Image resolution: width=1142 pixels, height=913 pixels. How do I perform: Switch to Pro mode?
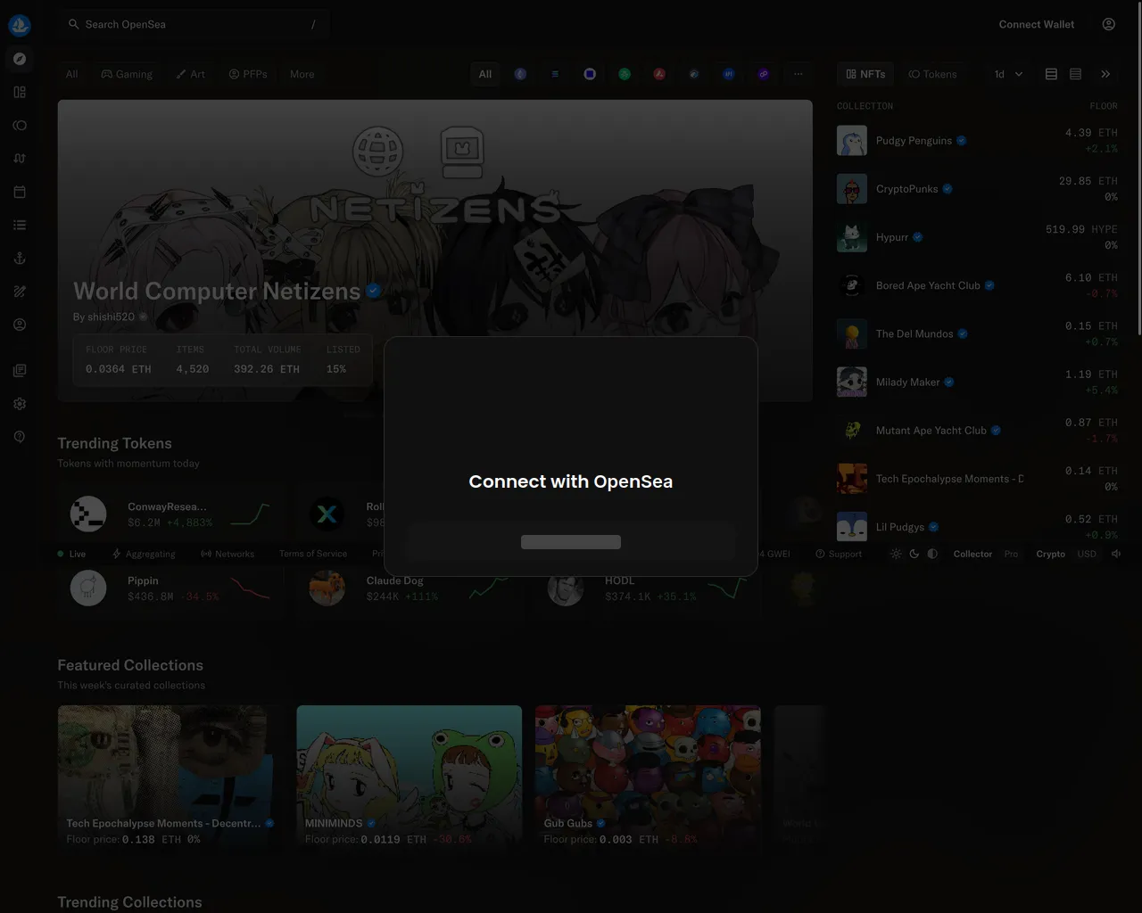(x=1011, y=554)
